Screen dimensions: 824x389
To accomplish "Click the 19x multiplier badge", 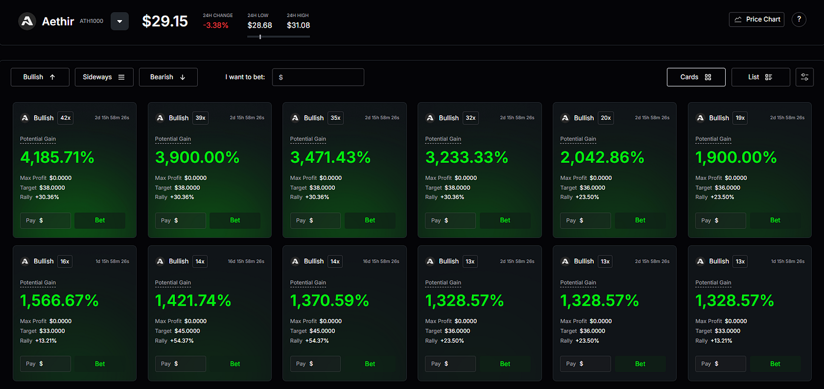I will point(740,118).
